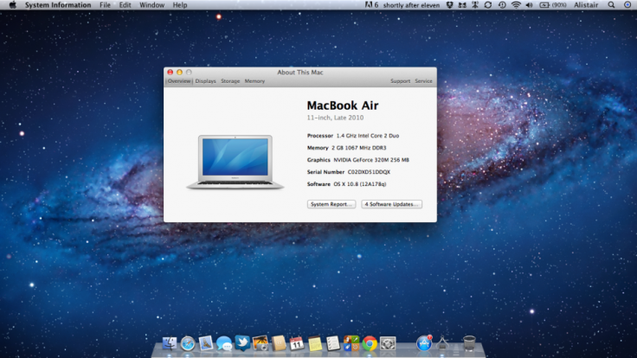The image size is (637, 358).
Task: Click the menu bar icon left of sync arrows
Action: [475, 5]
